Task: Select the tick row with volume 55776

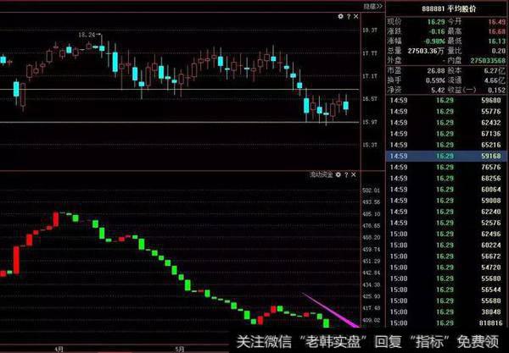Action: coord(446,112)
